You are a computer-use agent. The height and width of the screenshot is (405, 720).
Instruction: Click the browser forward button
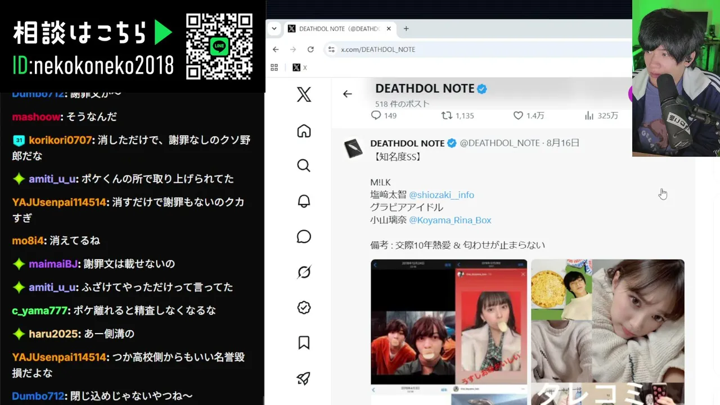tap(293, 49)
